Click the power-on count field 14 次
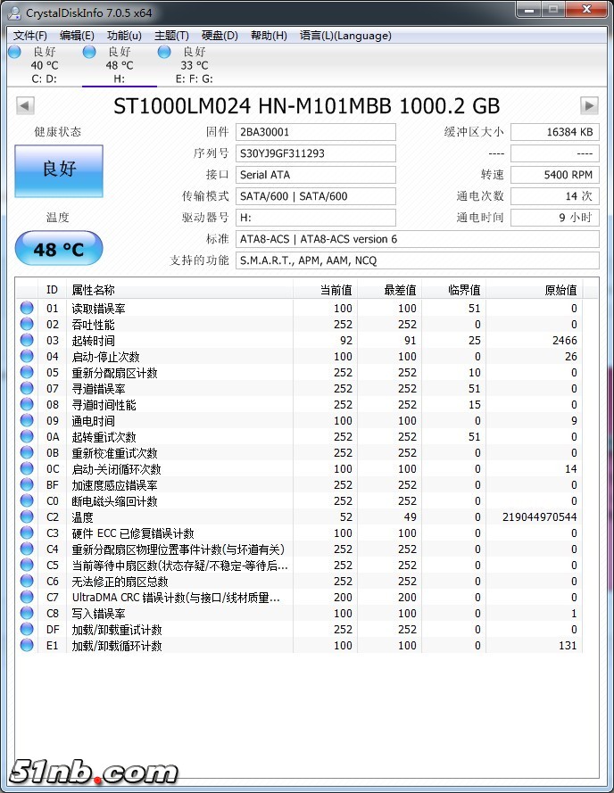This screenshot has width=614, height=793. (x=555, y=196)
